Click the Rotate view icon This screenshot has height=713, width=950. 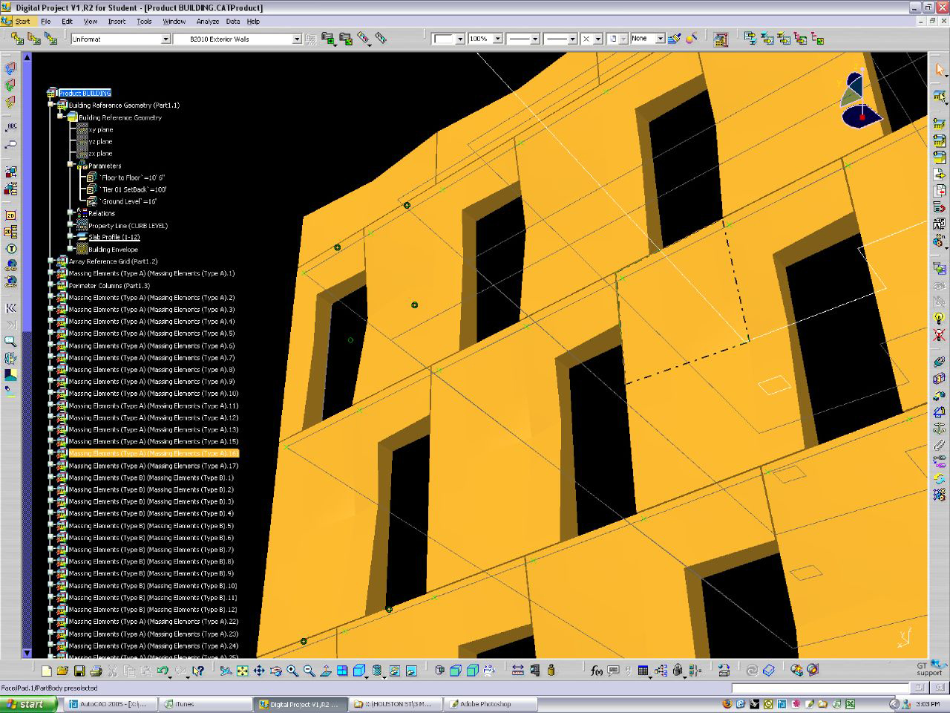275,671
